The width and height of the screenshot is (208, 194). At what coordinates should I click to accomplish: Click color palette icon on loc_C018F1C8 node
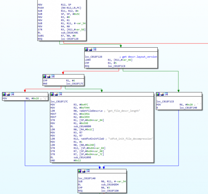tap(158, 94)
